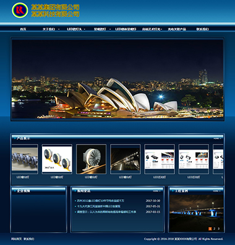Expand the LED navigation menu beside 关于我们
Screen dimensions: 235x245
(74, 29)
